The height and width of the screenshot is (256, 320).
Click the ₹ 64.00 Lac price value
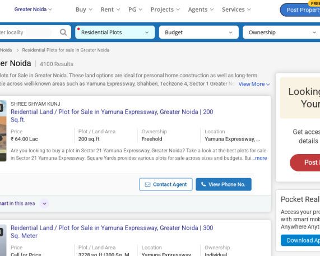click(24, 139)
